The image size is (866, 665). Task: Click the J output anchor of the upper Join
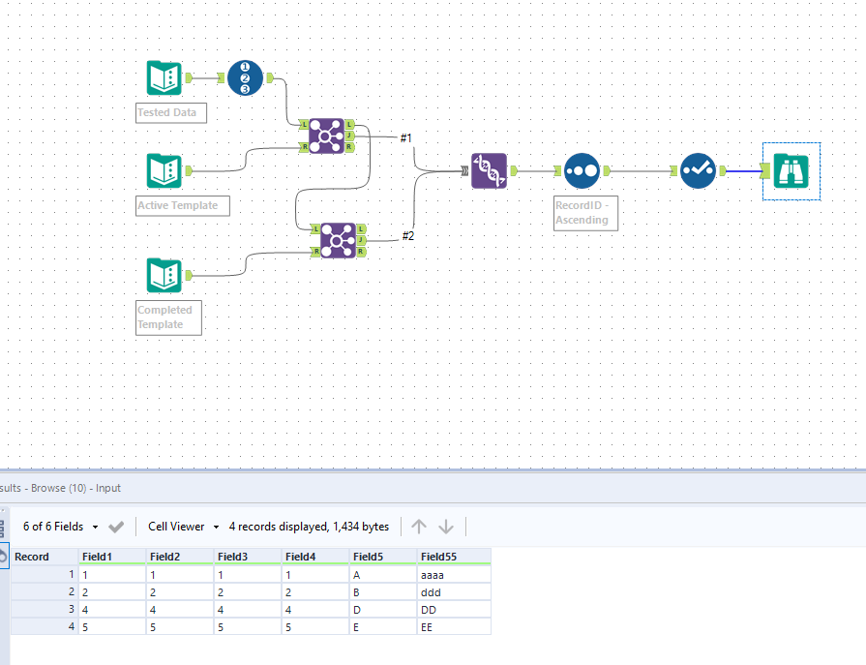point(349,136)
